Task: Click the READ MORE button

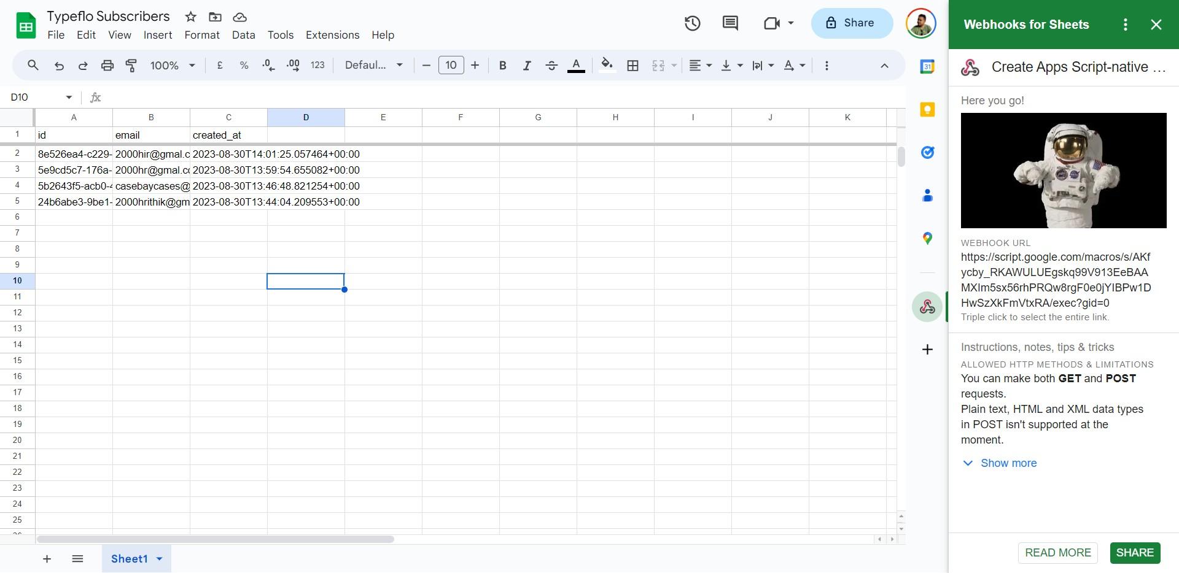Action: point(1057,553)
